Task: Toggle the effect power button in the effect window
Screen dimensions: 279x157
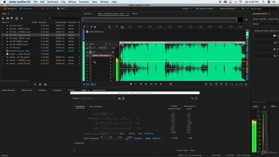Action: (74, 150)
